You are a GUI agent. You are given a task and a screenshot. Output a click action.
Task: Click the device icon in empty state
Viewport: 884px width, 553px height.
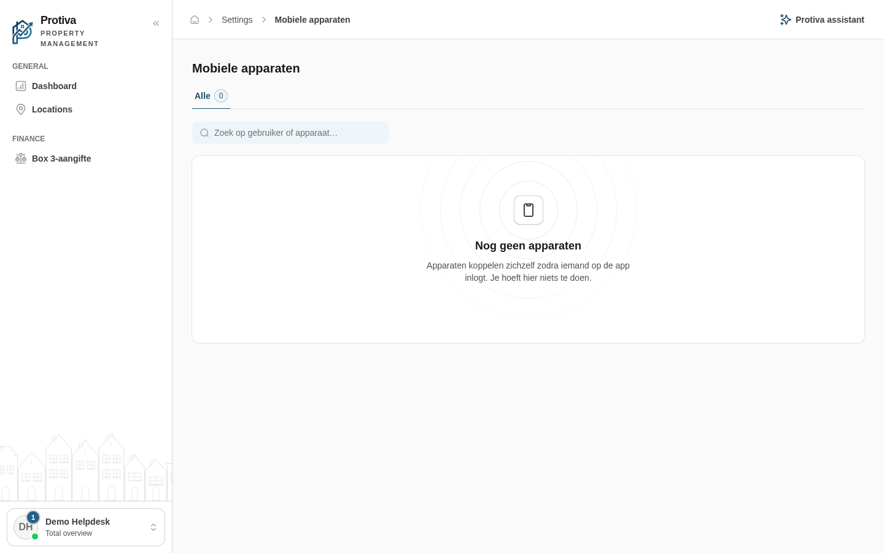pos(529,210)
